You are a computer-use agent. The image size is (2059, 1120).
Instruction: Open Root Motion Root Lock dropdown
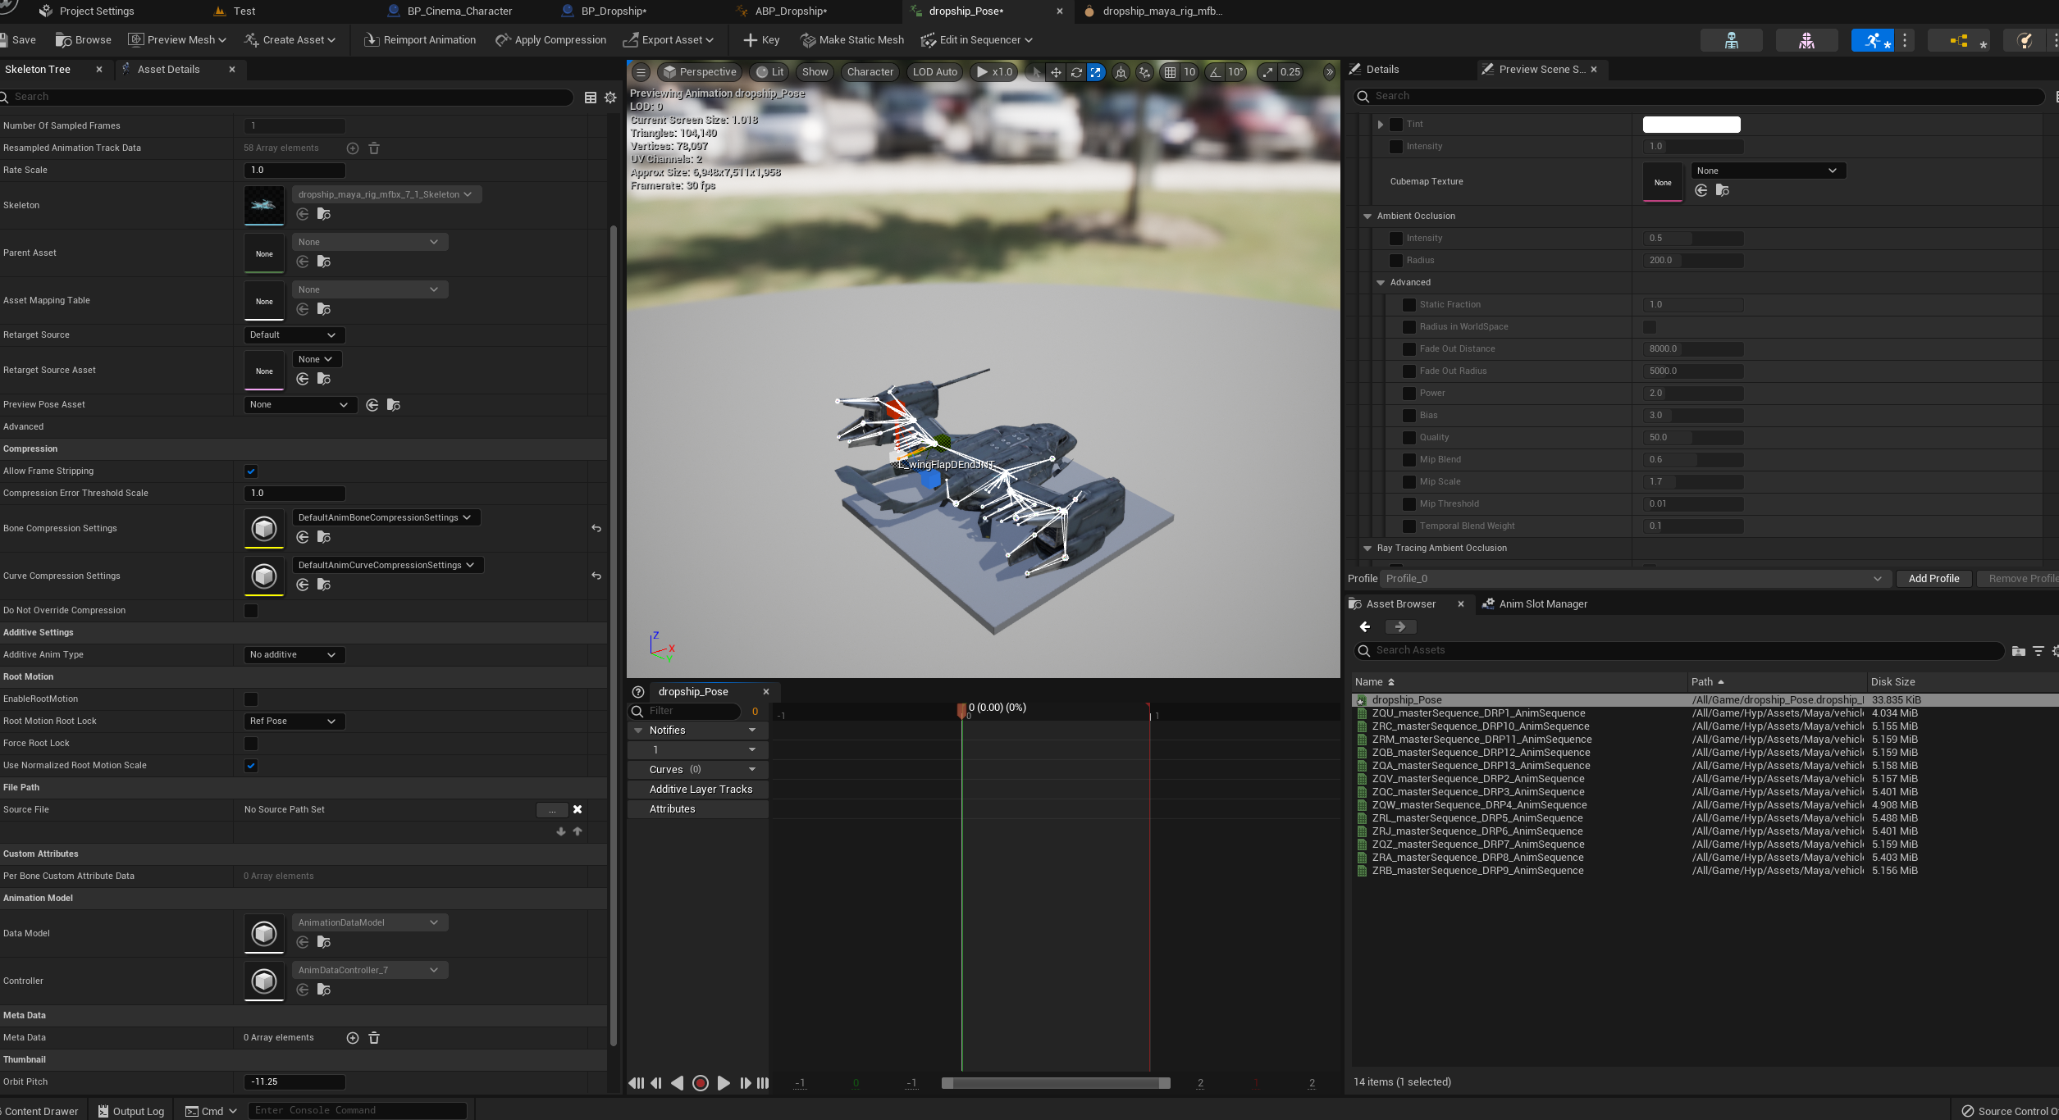coord(293,722)
